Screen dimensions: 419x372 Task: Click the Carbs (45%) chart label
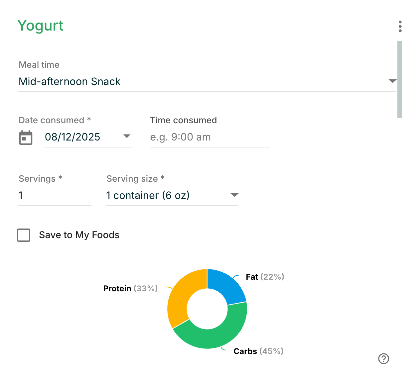click(x=258, y=351)
